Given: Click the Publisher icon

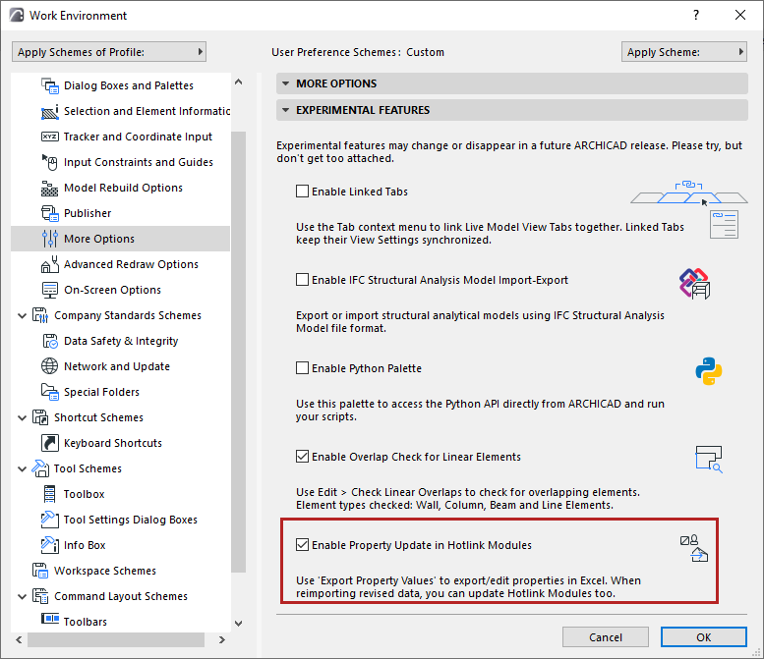Looking at the screenshot, I should click(50, 213).
